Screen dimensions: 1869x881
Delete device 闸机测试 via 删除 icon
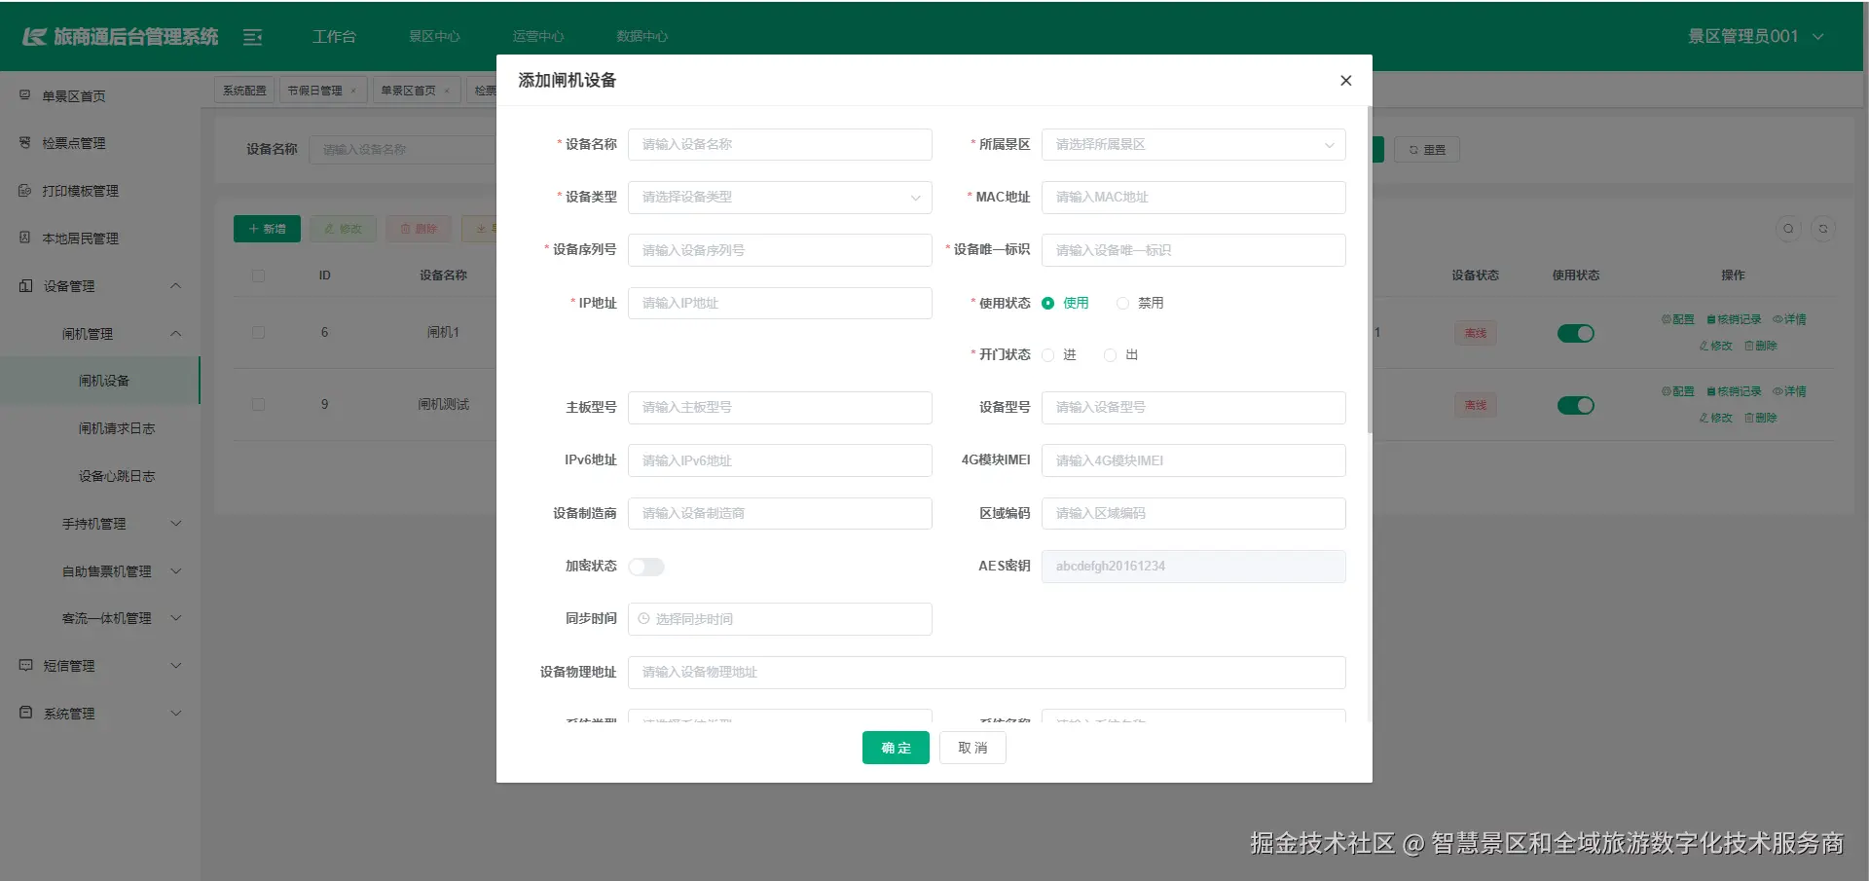coord(1762,418)
